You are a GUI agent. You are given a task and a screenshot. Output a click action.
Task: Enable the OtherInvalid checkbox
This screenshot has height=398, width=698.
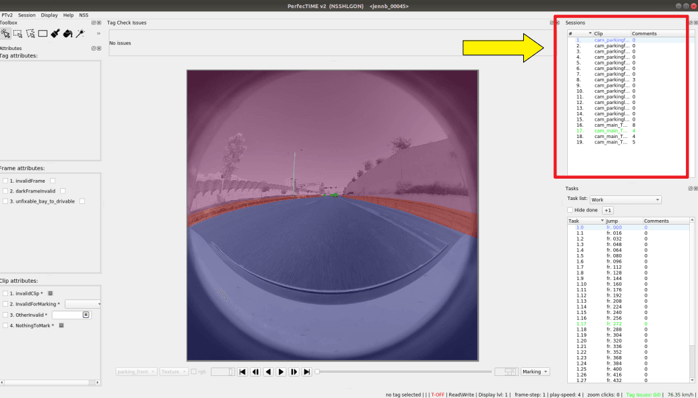[x=5, y=315]
